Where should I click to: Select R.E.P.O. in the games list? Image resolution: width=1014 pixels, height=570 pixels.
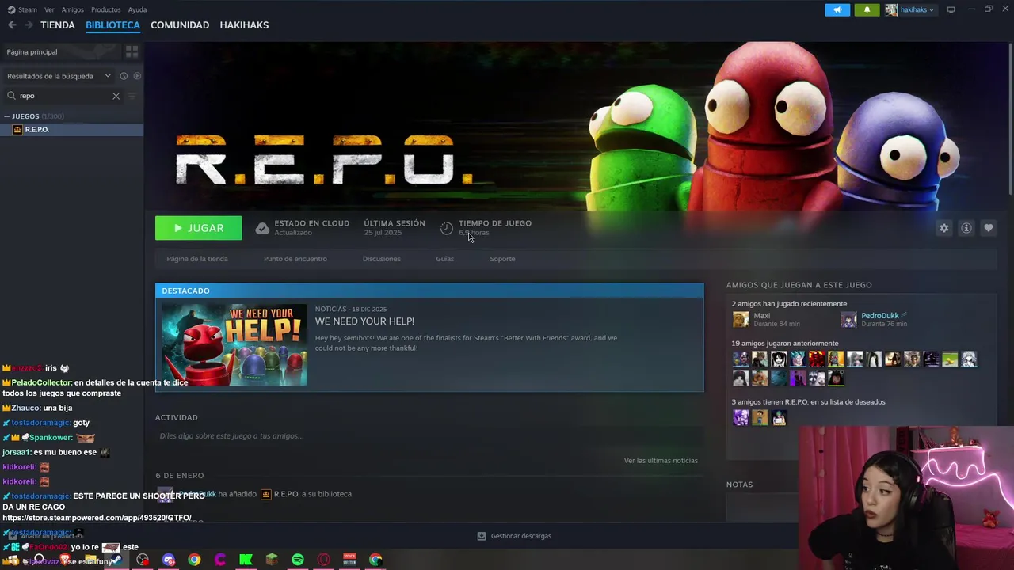click(71, 130)
